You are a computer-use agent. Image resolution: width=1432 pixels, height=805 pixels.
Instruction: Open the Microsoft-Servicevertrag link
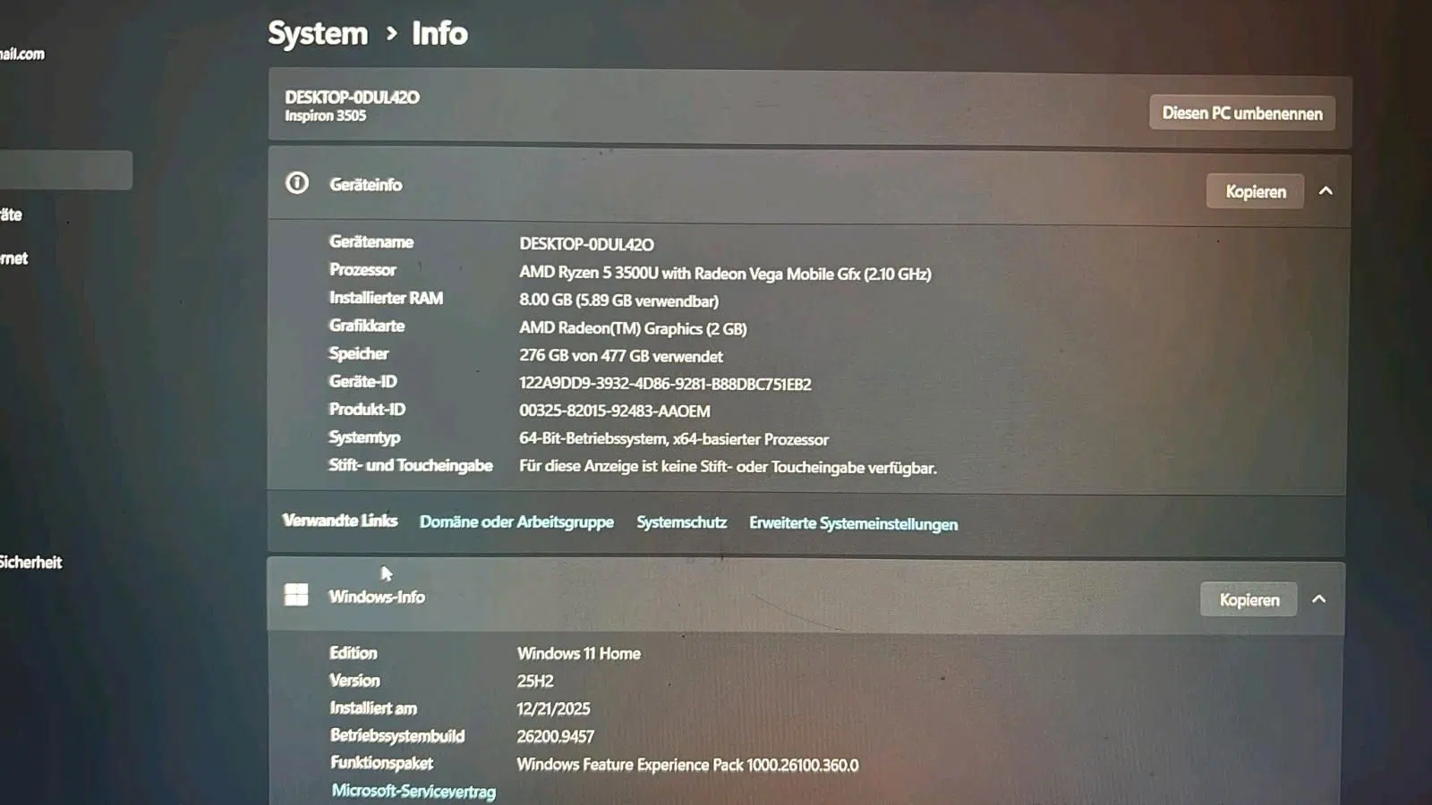[x=413, y=791]
